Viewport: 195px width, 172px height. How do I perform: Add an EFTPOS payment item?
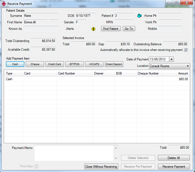point(74,64)
